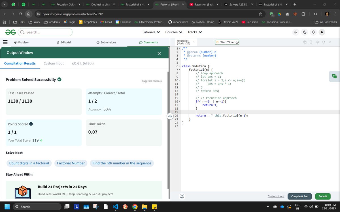
Task: Open the Spotify pinned tab
Action: pyautogui.click(x=23, y=5)
